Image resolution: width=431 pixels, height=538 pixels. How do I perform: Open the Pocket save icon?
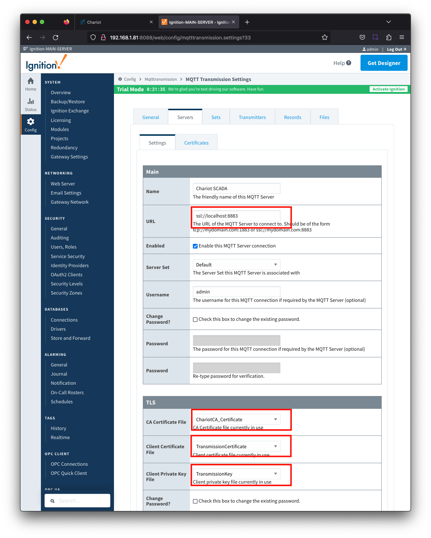pos(362,37)
